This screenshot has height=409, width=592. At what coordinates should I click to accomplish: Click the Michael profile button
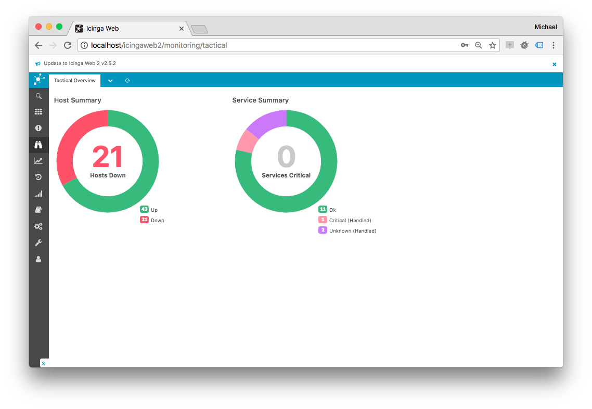click(x=546, y=27)
